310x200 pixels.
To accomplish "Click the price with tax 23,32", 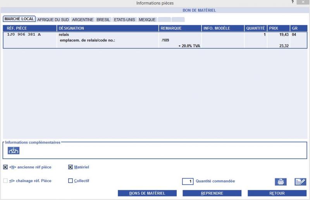I will coord(284,46).
